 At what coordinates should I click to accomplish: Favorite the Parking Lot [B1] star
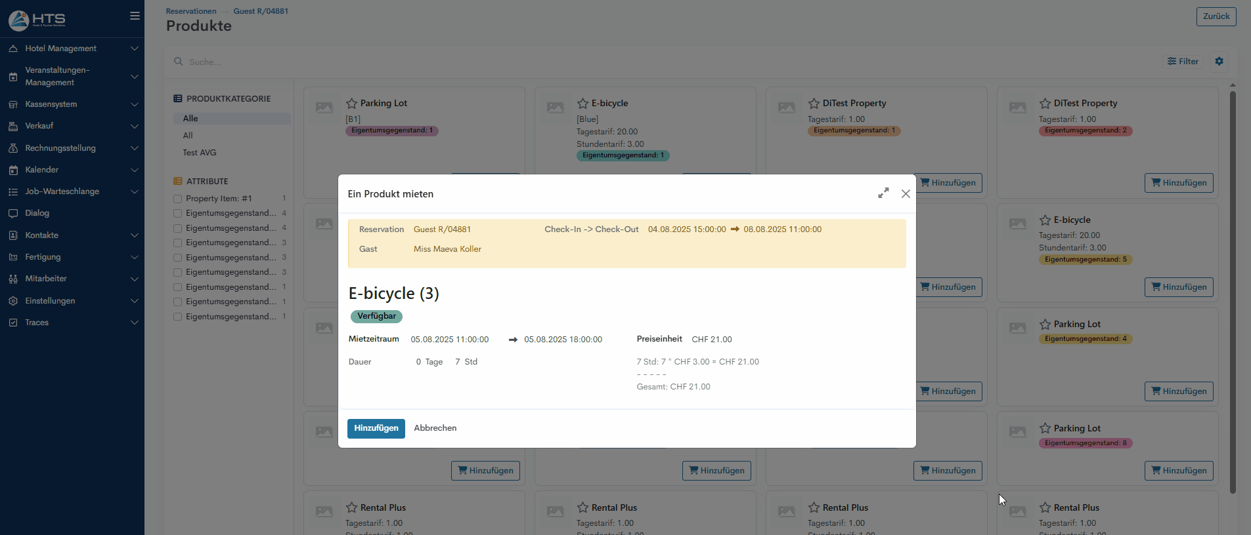(352, 104)
